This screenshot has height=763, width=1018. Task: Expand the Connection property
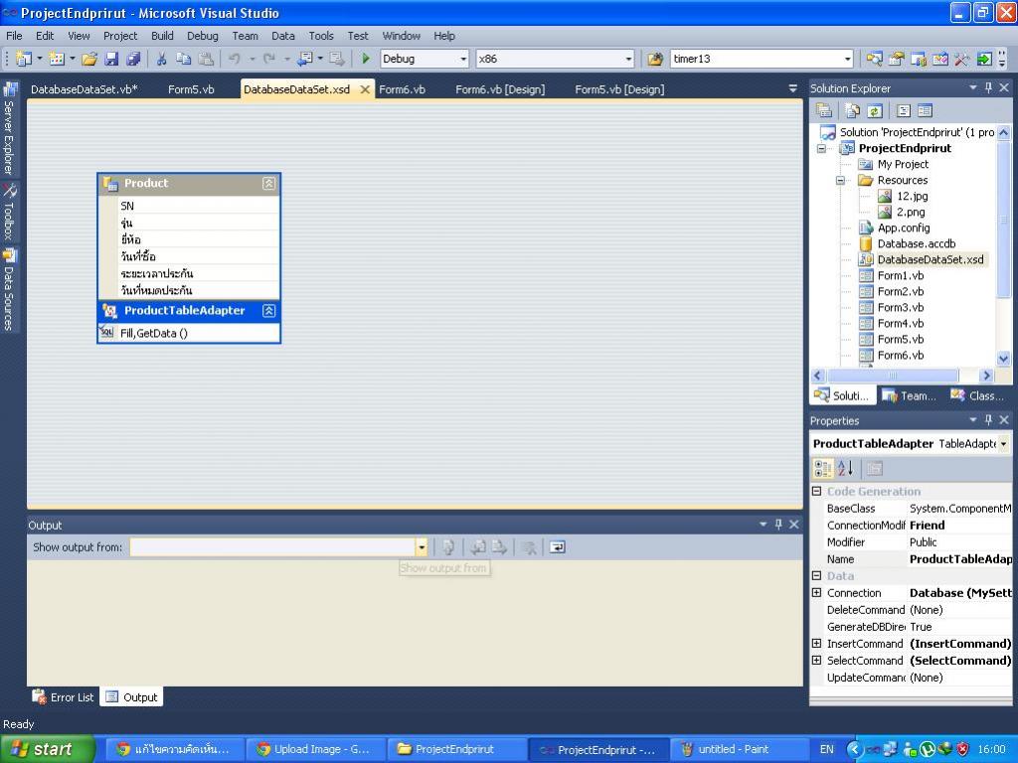[x=817, y=592]
